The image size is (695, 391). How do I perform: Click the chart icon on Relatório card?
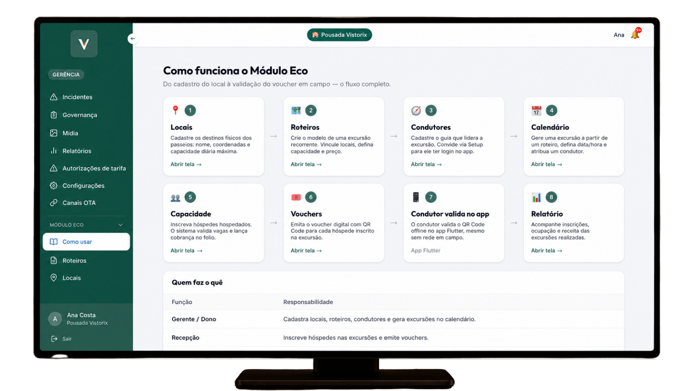point(536,197)
